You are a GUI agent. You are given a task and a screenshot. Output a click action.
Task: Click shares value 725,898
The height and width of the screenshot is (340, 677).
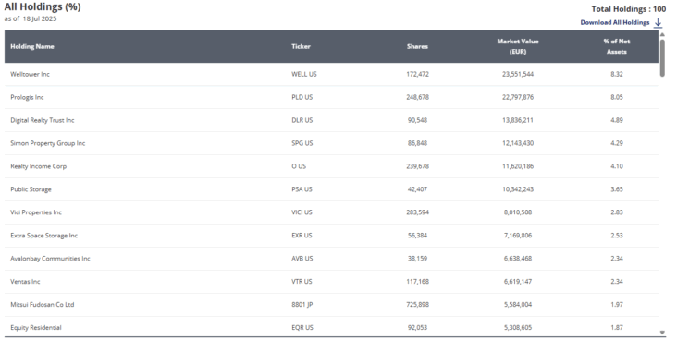tap(417, 305)
